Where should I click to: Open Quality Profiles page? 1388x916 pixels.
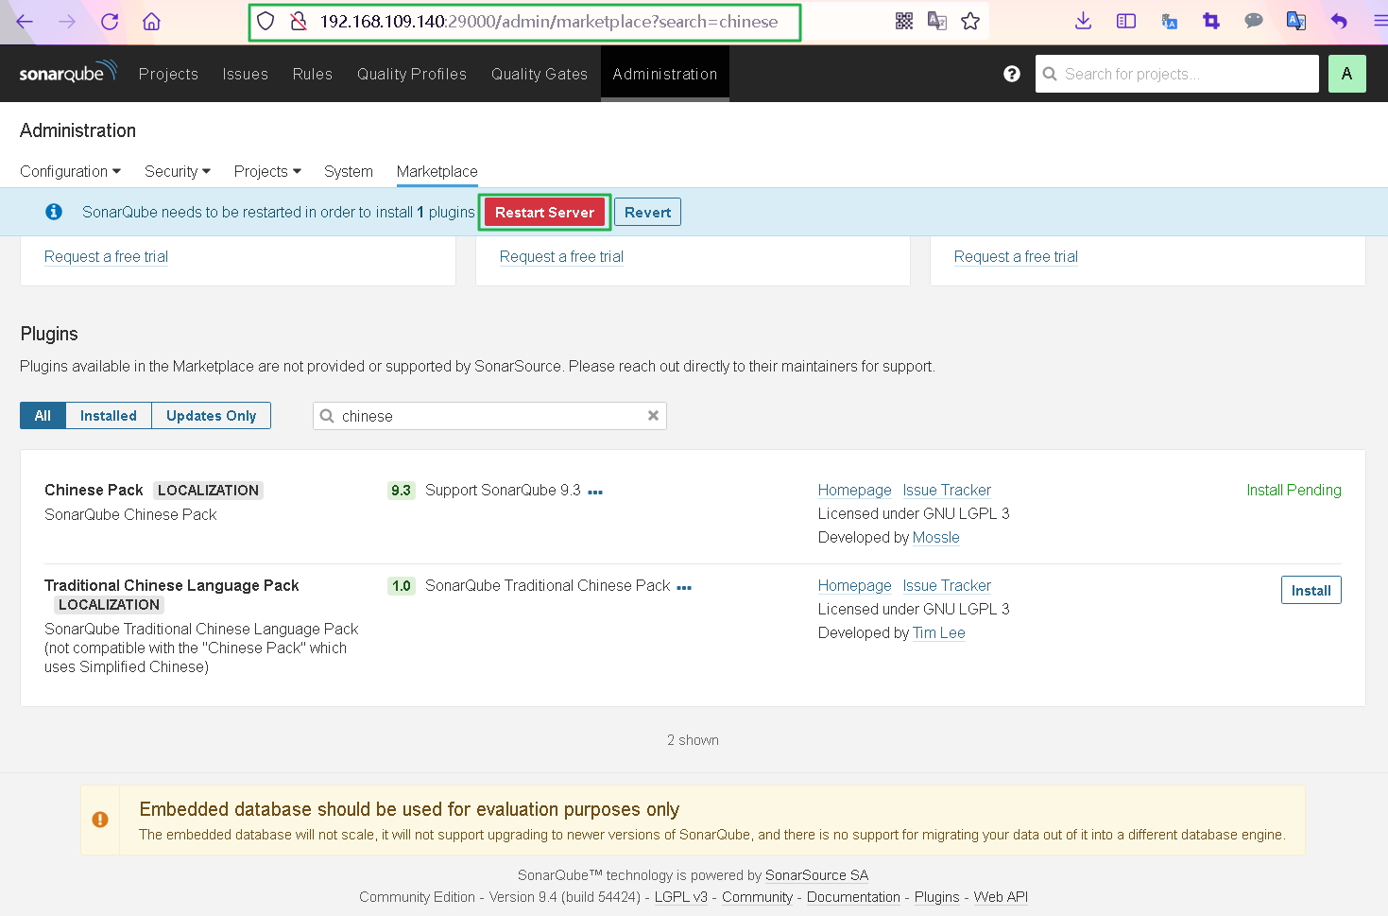pyautogui.click(x=412, y=74)
